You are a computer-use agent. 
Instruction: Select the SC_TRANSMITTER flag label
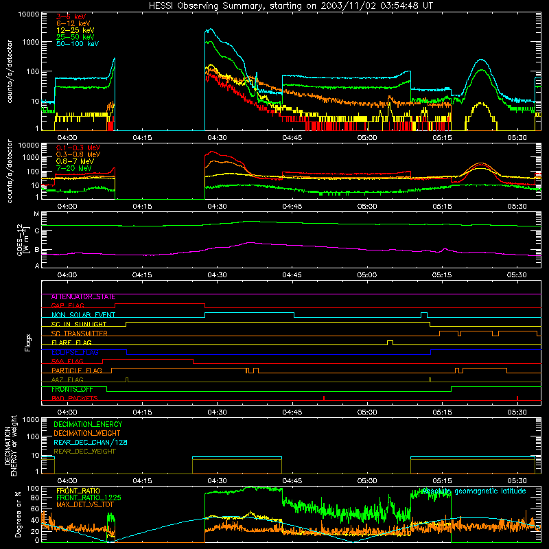tap(80, 334)
